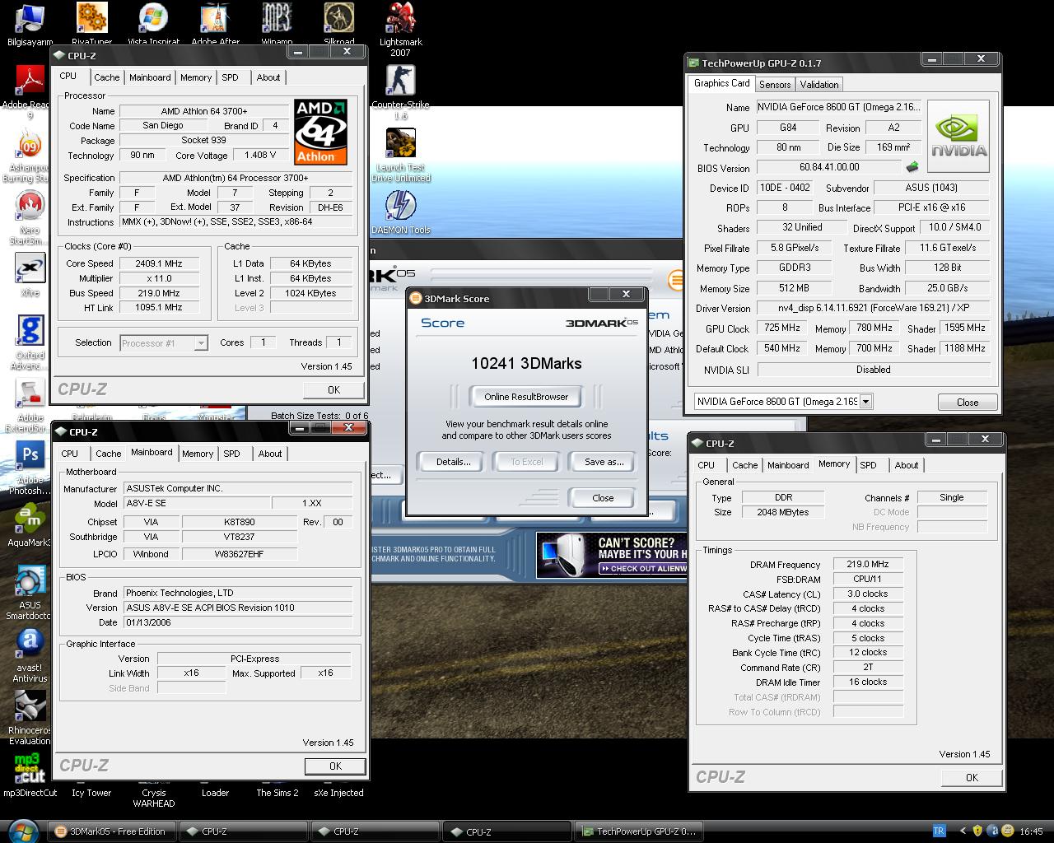Launch AquaMark3 desktop icon
Screen dimensions: 1054x843
(30, 524)
